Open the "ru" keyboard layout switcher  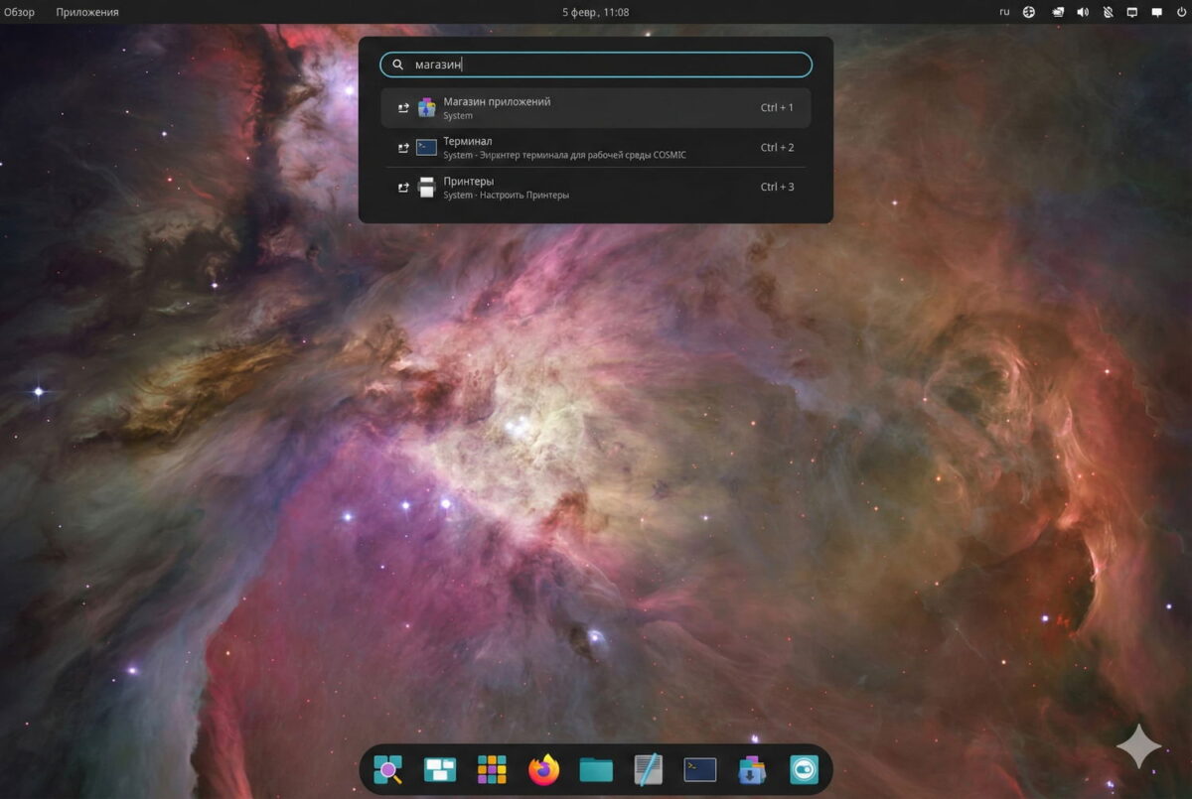coord(1003,12)
